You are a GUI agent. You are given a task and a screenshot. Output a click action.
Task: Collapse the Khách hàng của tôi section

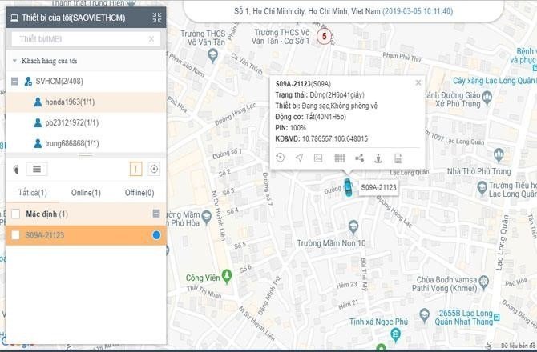point(15,62)
